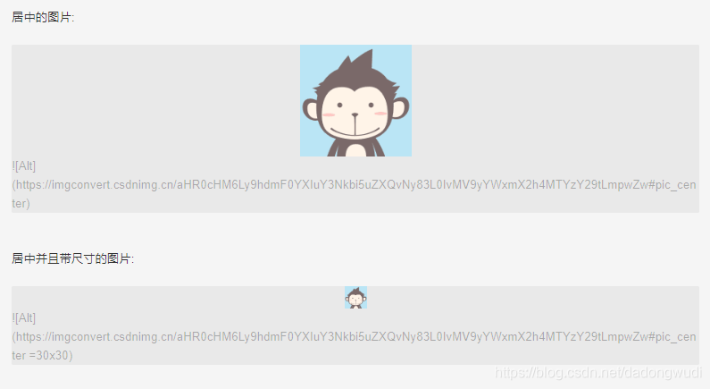
Task: Click the large monkey's left eye
Action: coord(339,106)
